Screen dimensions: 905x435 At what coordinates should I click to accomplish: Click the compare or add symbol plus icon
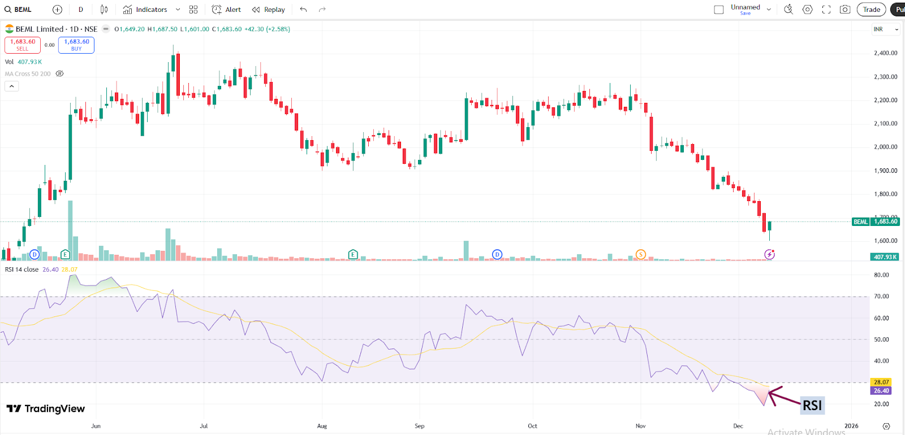pos(57,10)
